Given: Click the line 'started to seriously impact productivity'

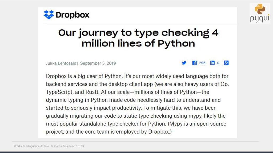Looking at the screenshot, I should (131, 108).
